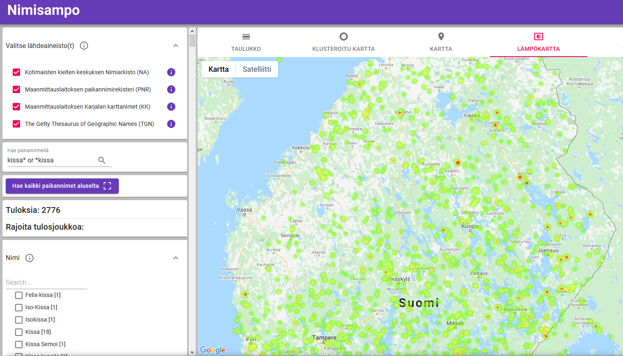Screen dimensions: 623x356
Task: Click info icon for Karjalan karttanimet (KK)
Action: [x=171, y=107]
